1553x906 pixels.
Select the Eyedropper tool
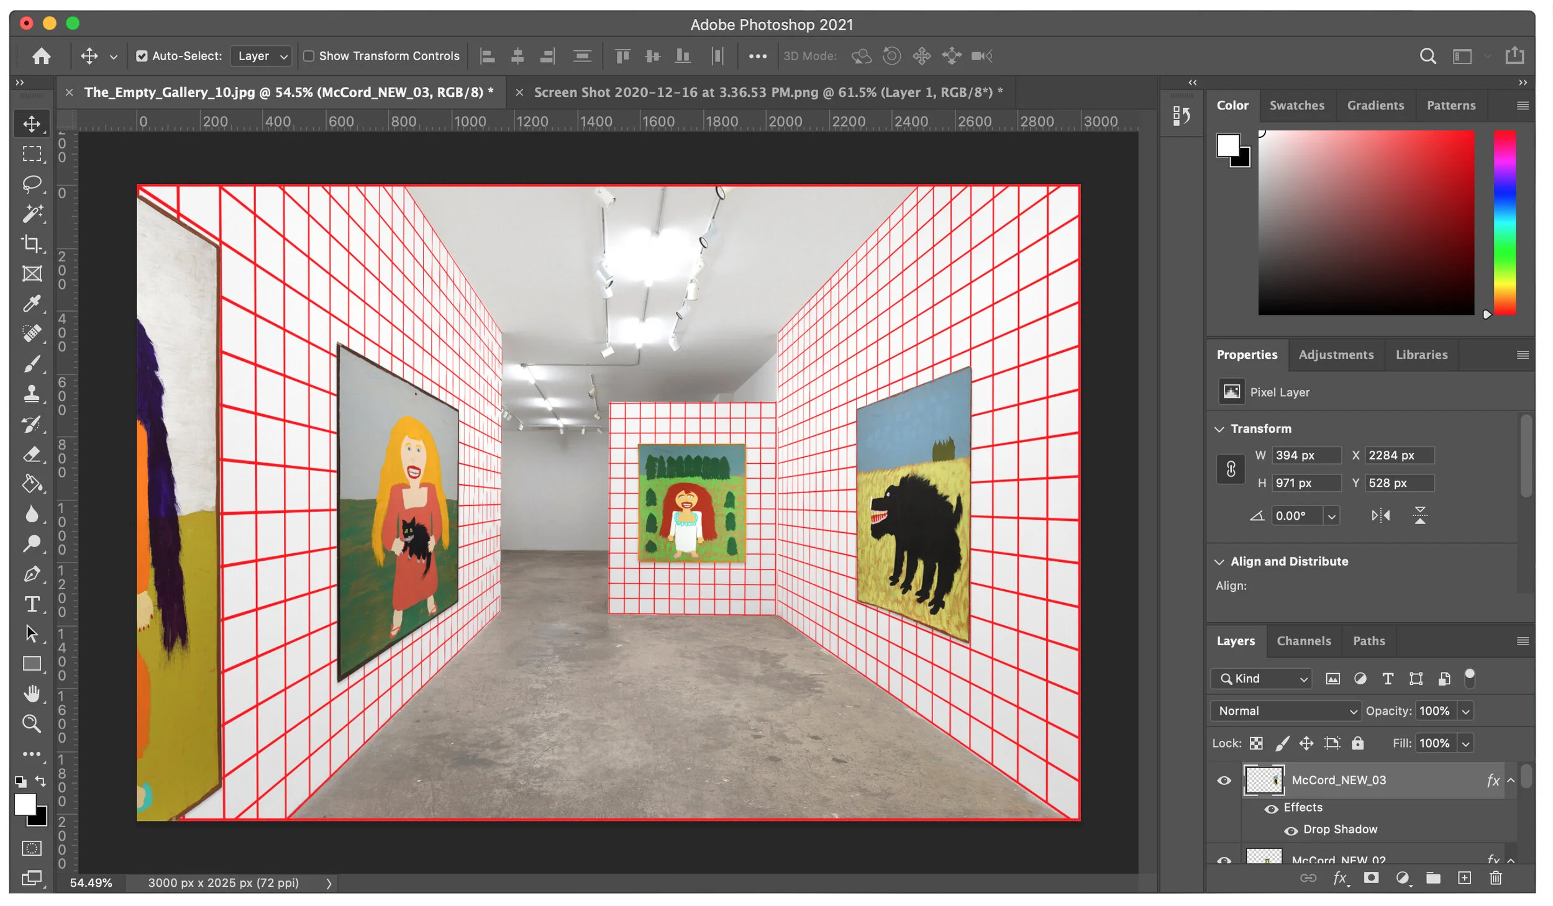click(32, 304)
